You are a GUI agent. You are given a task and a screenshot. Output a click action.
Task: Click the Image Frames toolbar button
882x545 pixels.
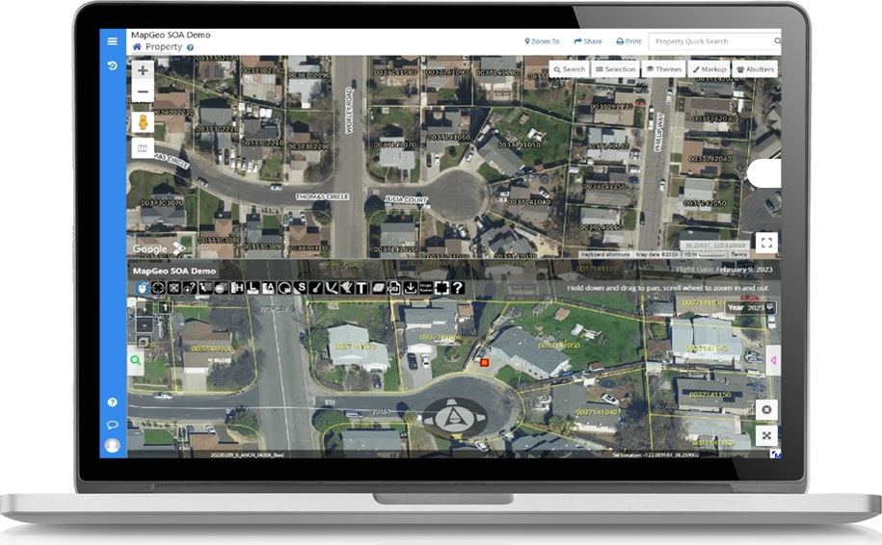click(x=426, y=288)
